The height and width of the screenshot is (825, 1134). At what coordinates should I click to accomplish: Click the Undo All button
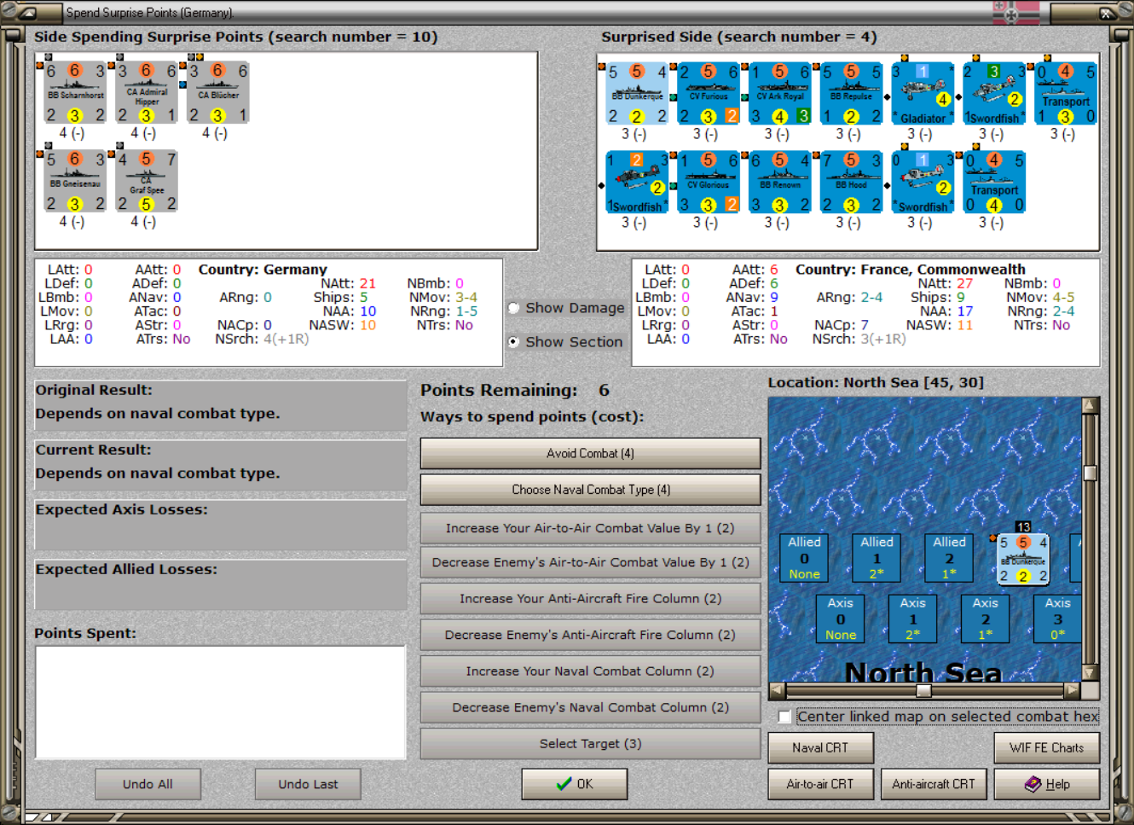(x=148, y=784)
